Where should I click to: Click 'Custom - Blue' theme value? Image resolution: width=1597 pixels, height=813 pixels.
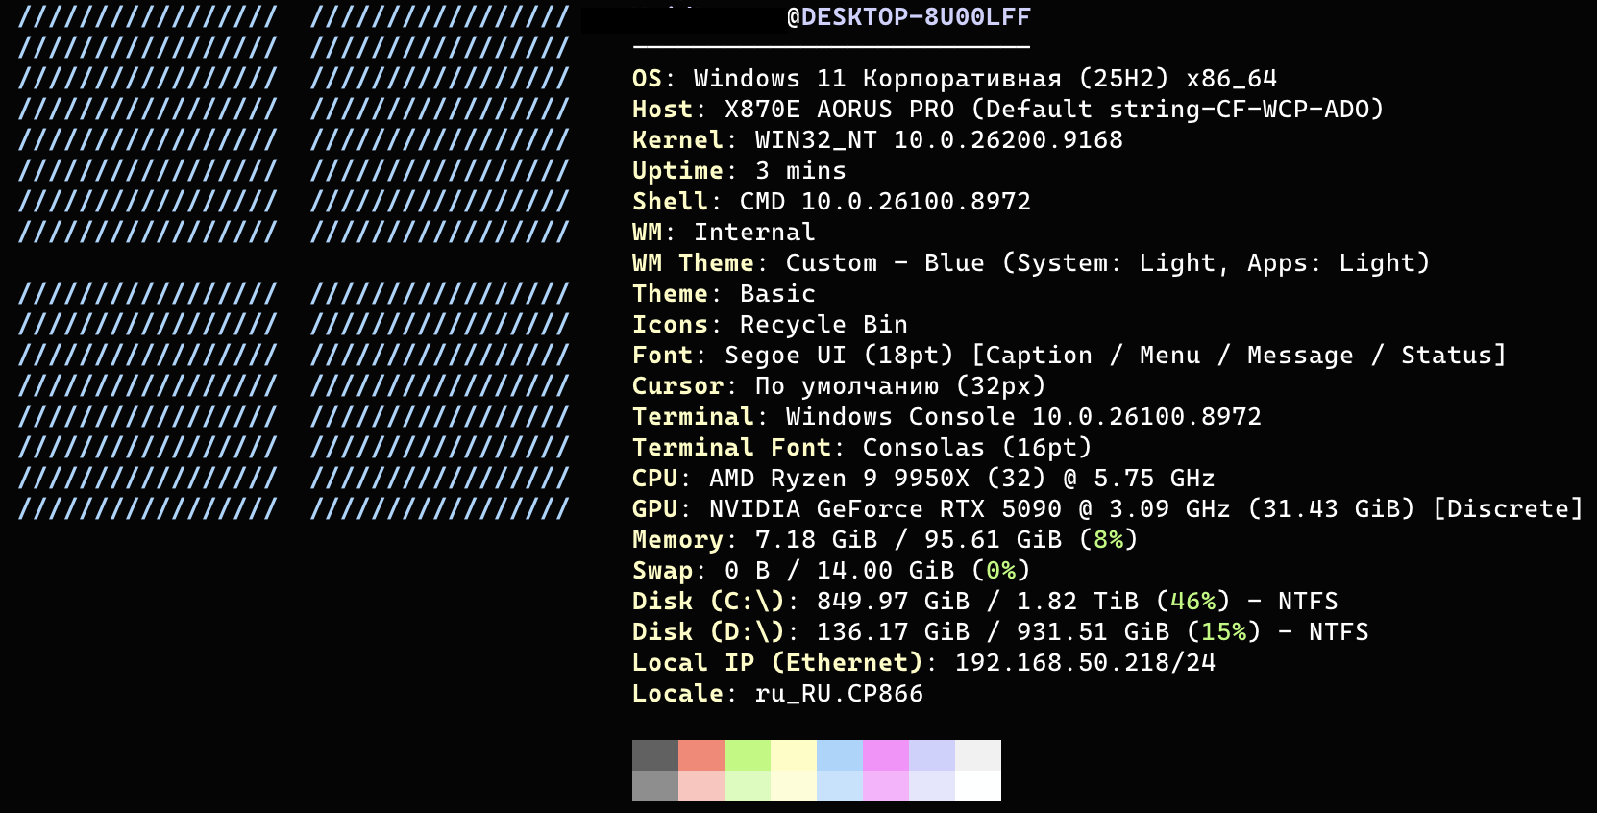885,263
